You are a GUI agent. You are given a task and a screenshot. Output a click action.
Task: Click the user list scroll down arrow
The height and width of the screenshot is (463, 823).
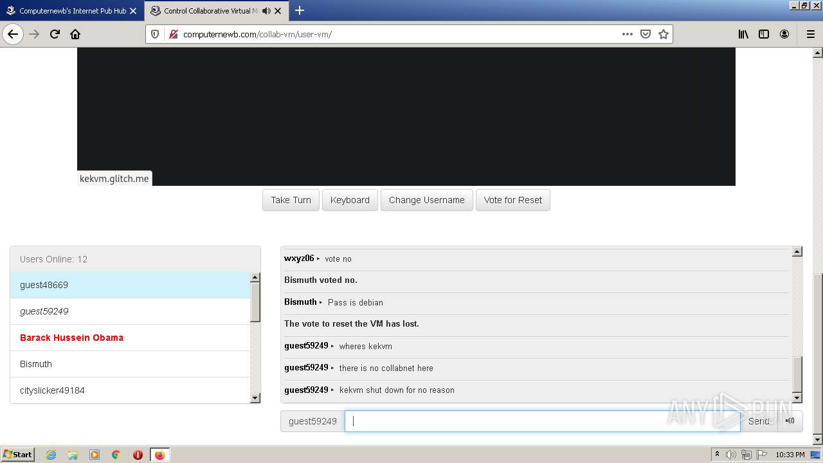point(255,398)
